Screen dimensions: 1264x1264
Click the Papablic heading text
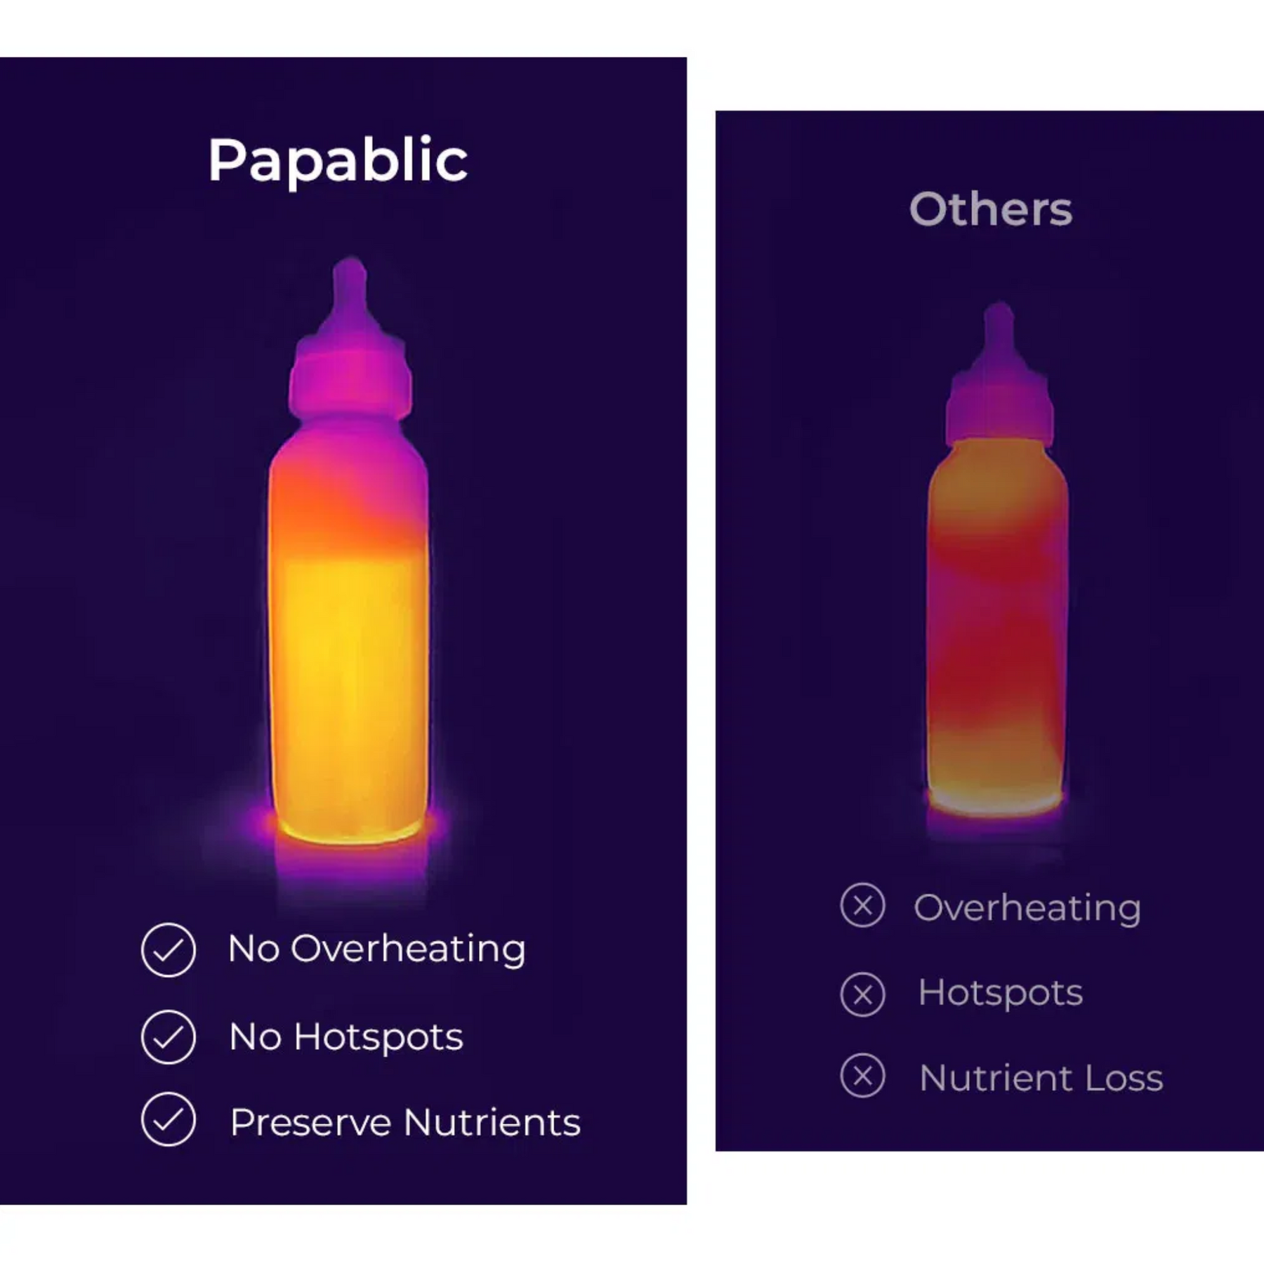(338, 161)
